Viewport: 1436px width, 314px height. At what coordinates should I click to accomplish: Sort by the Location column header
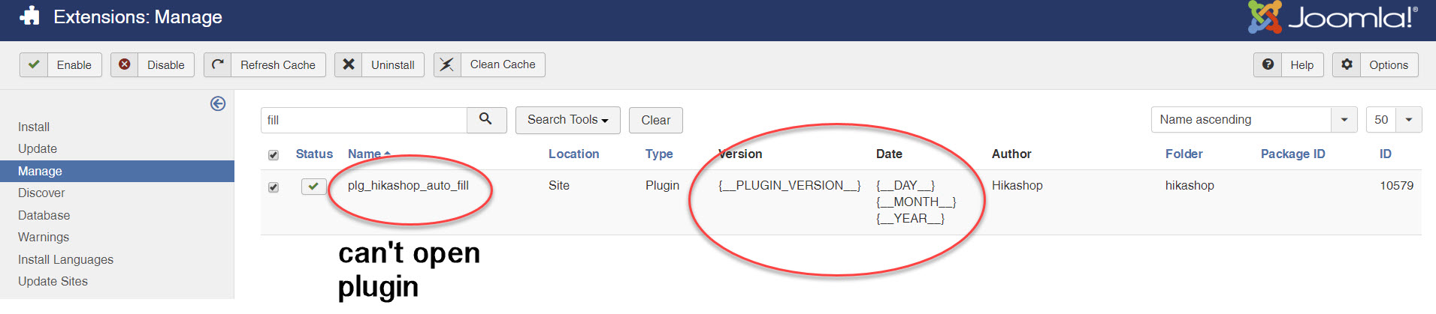[573, 154]
